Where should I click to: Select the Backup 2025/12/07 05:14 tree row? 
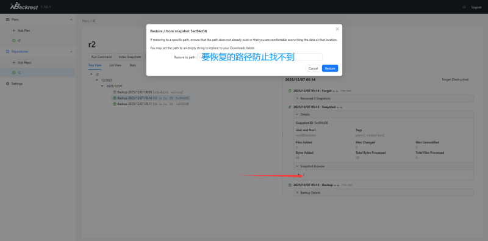coord(151,98)
